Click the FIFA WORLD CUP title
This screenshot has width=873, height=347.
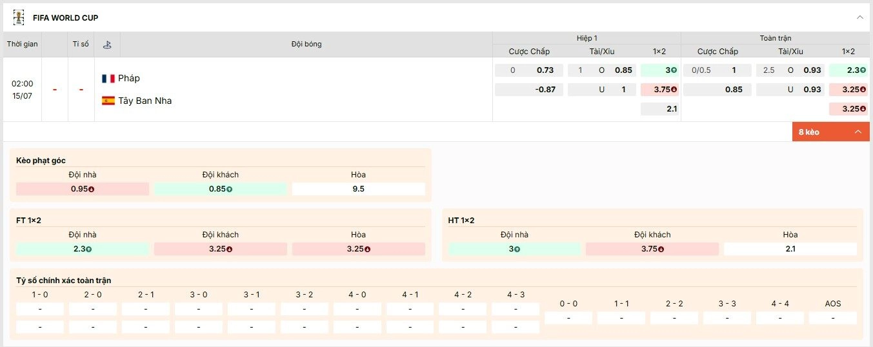pos(66,18)
